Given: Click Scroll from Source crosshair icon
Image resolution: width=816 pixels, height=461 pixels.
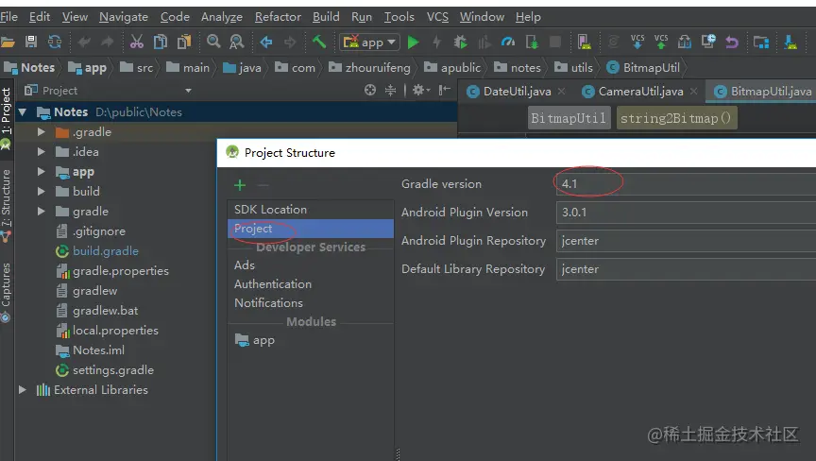Looking at the screenshot, I should pyautogui.click(x=370, y=90).
